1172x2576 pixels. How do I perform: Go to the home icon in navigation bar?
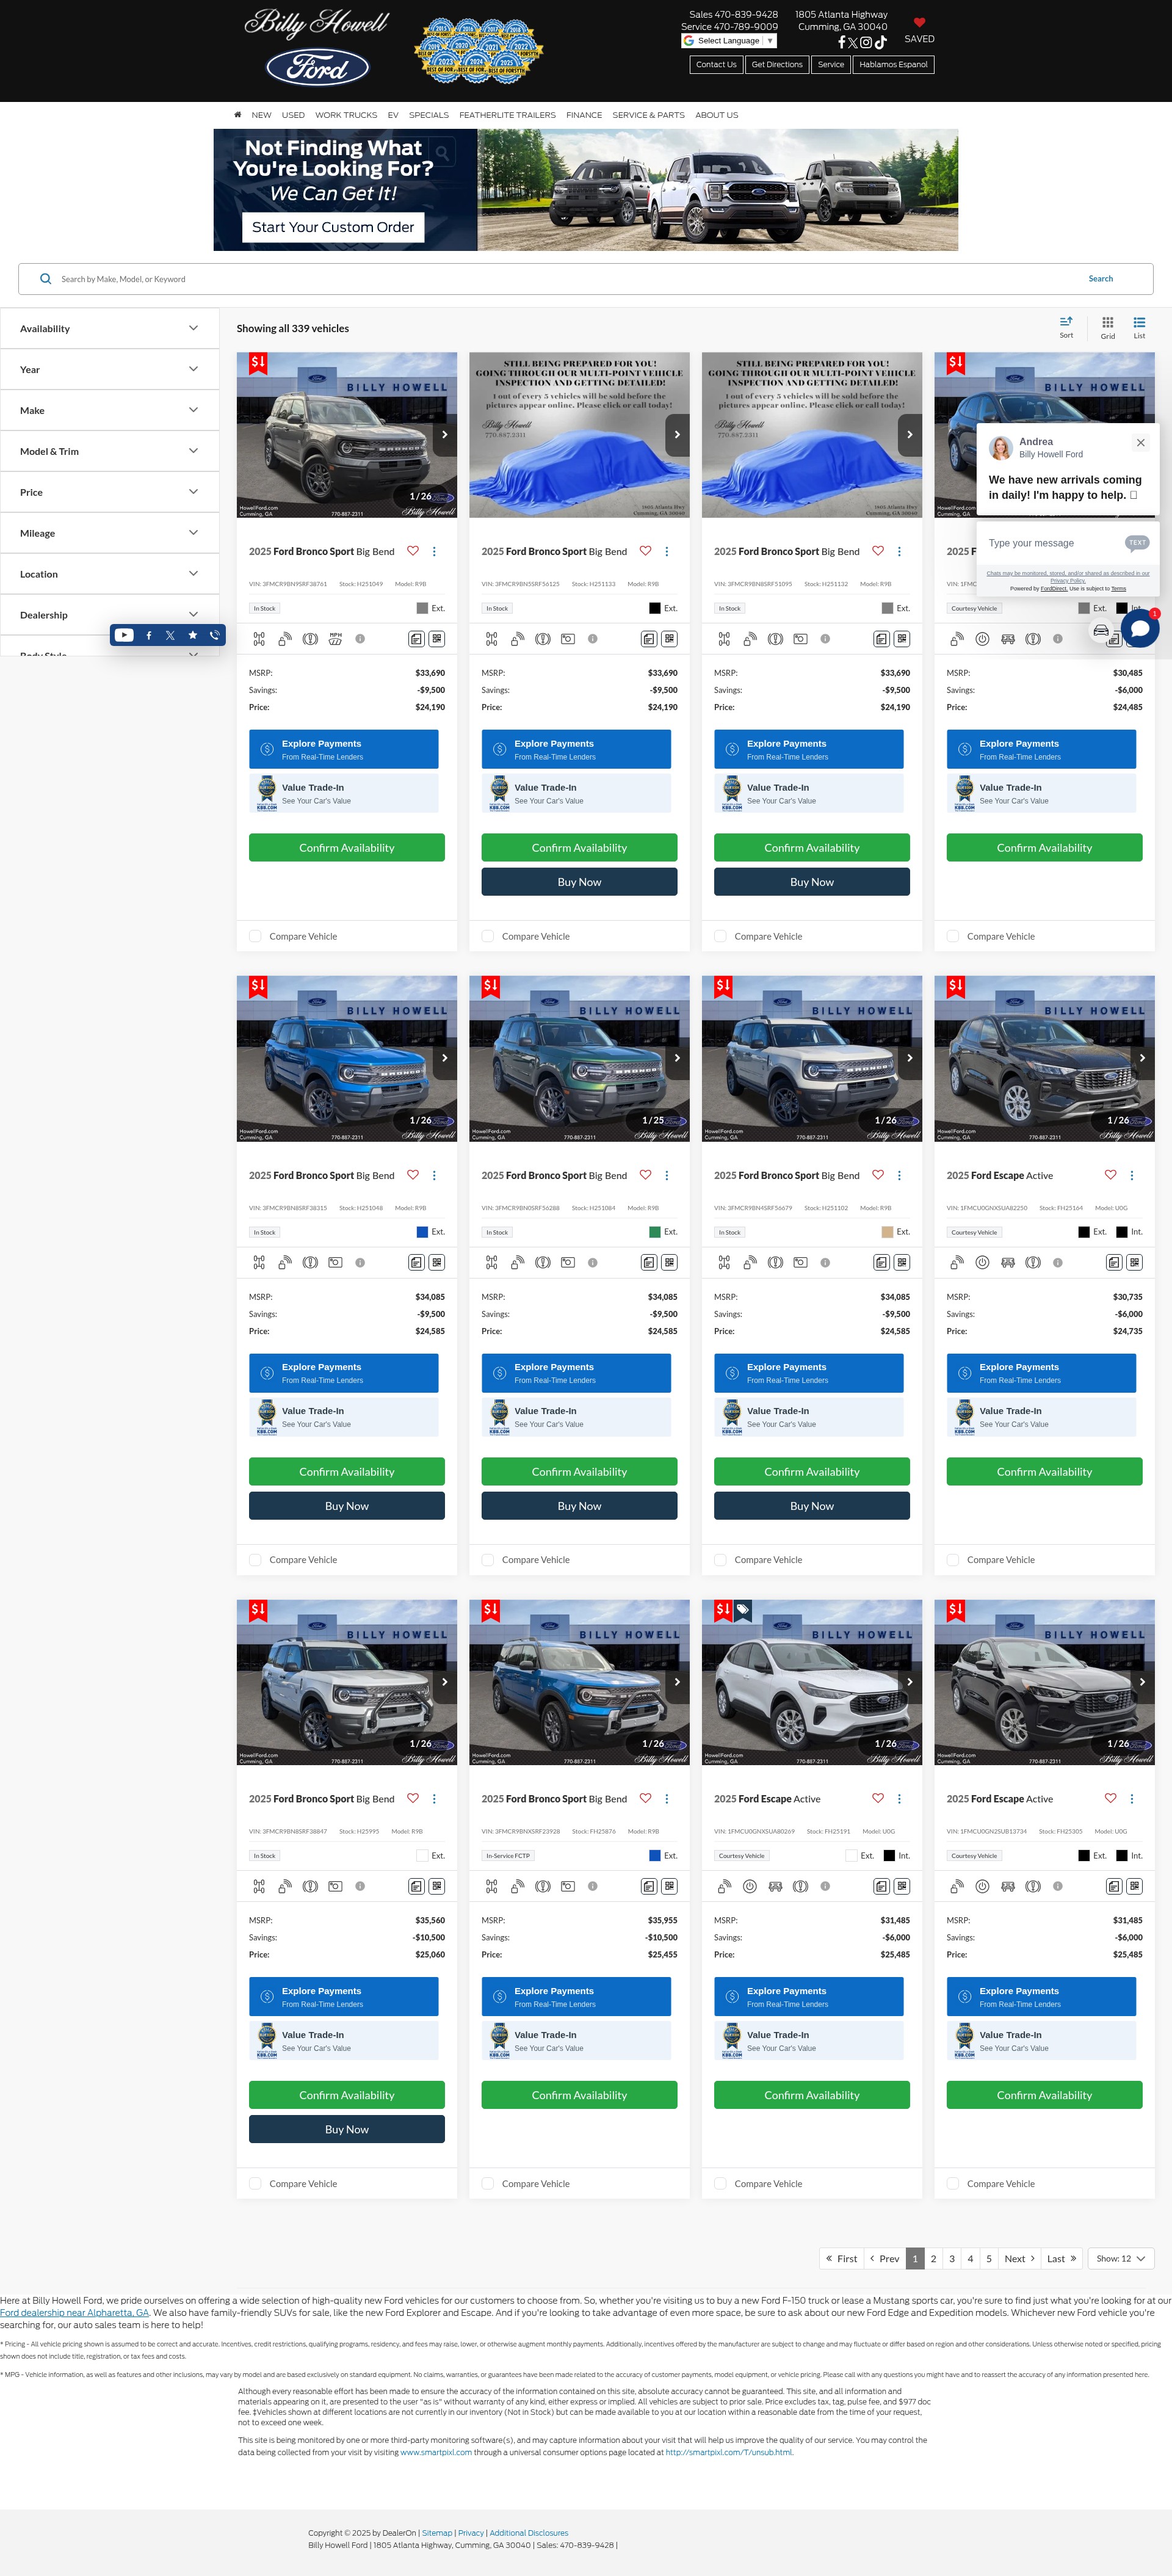(238, 115)
